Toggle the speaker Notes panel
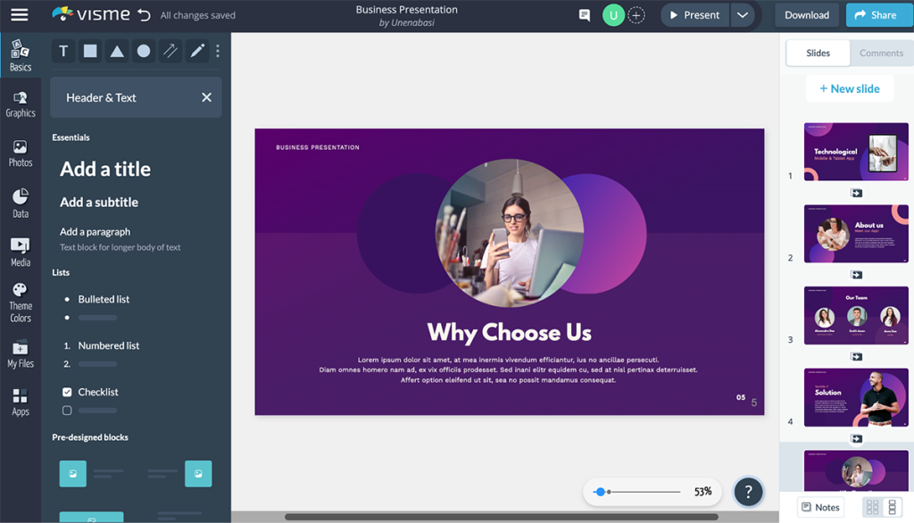 click(x=818, y=505)
